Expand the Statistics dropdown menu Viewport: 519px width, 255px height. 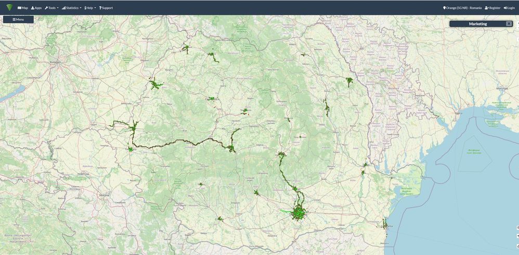tap(72, 8)
